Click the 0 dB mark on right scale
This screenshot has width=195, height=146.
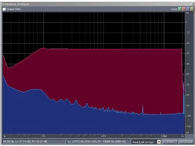(187, 22)
